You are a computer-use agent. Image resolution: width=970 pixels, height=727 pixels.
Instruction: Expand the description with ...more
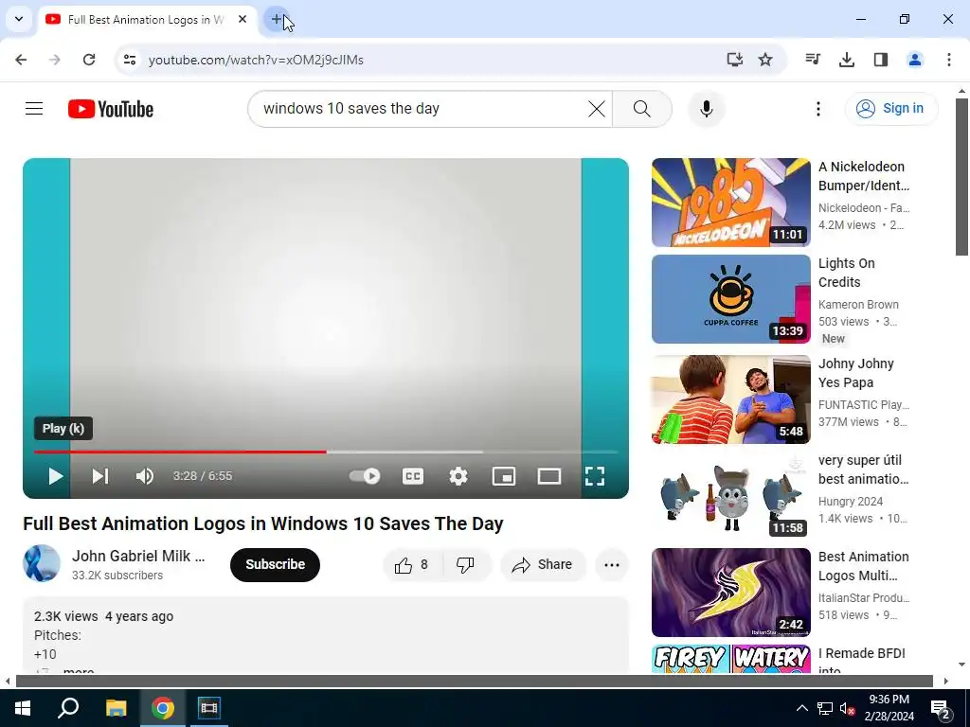coord(79,670)
